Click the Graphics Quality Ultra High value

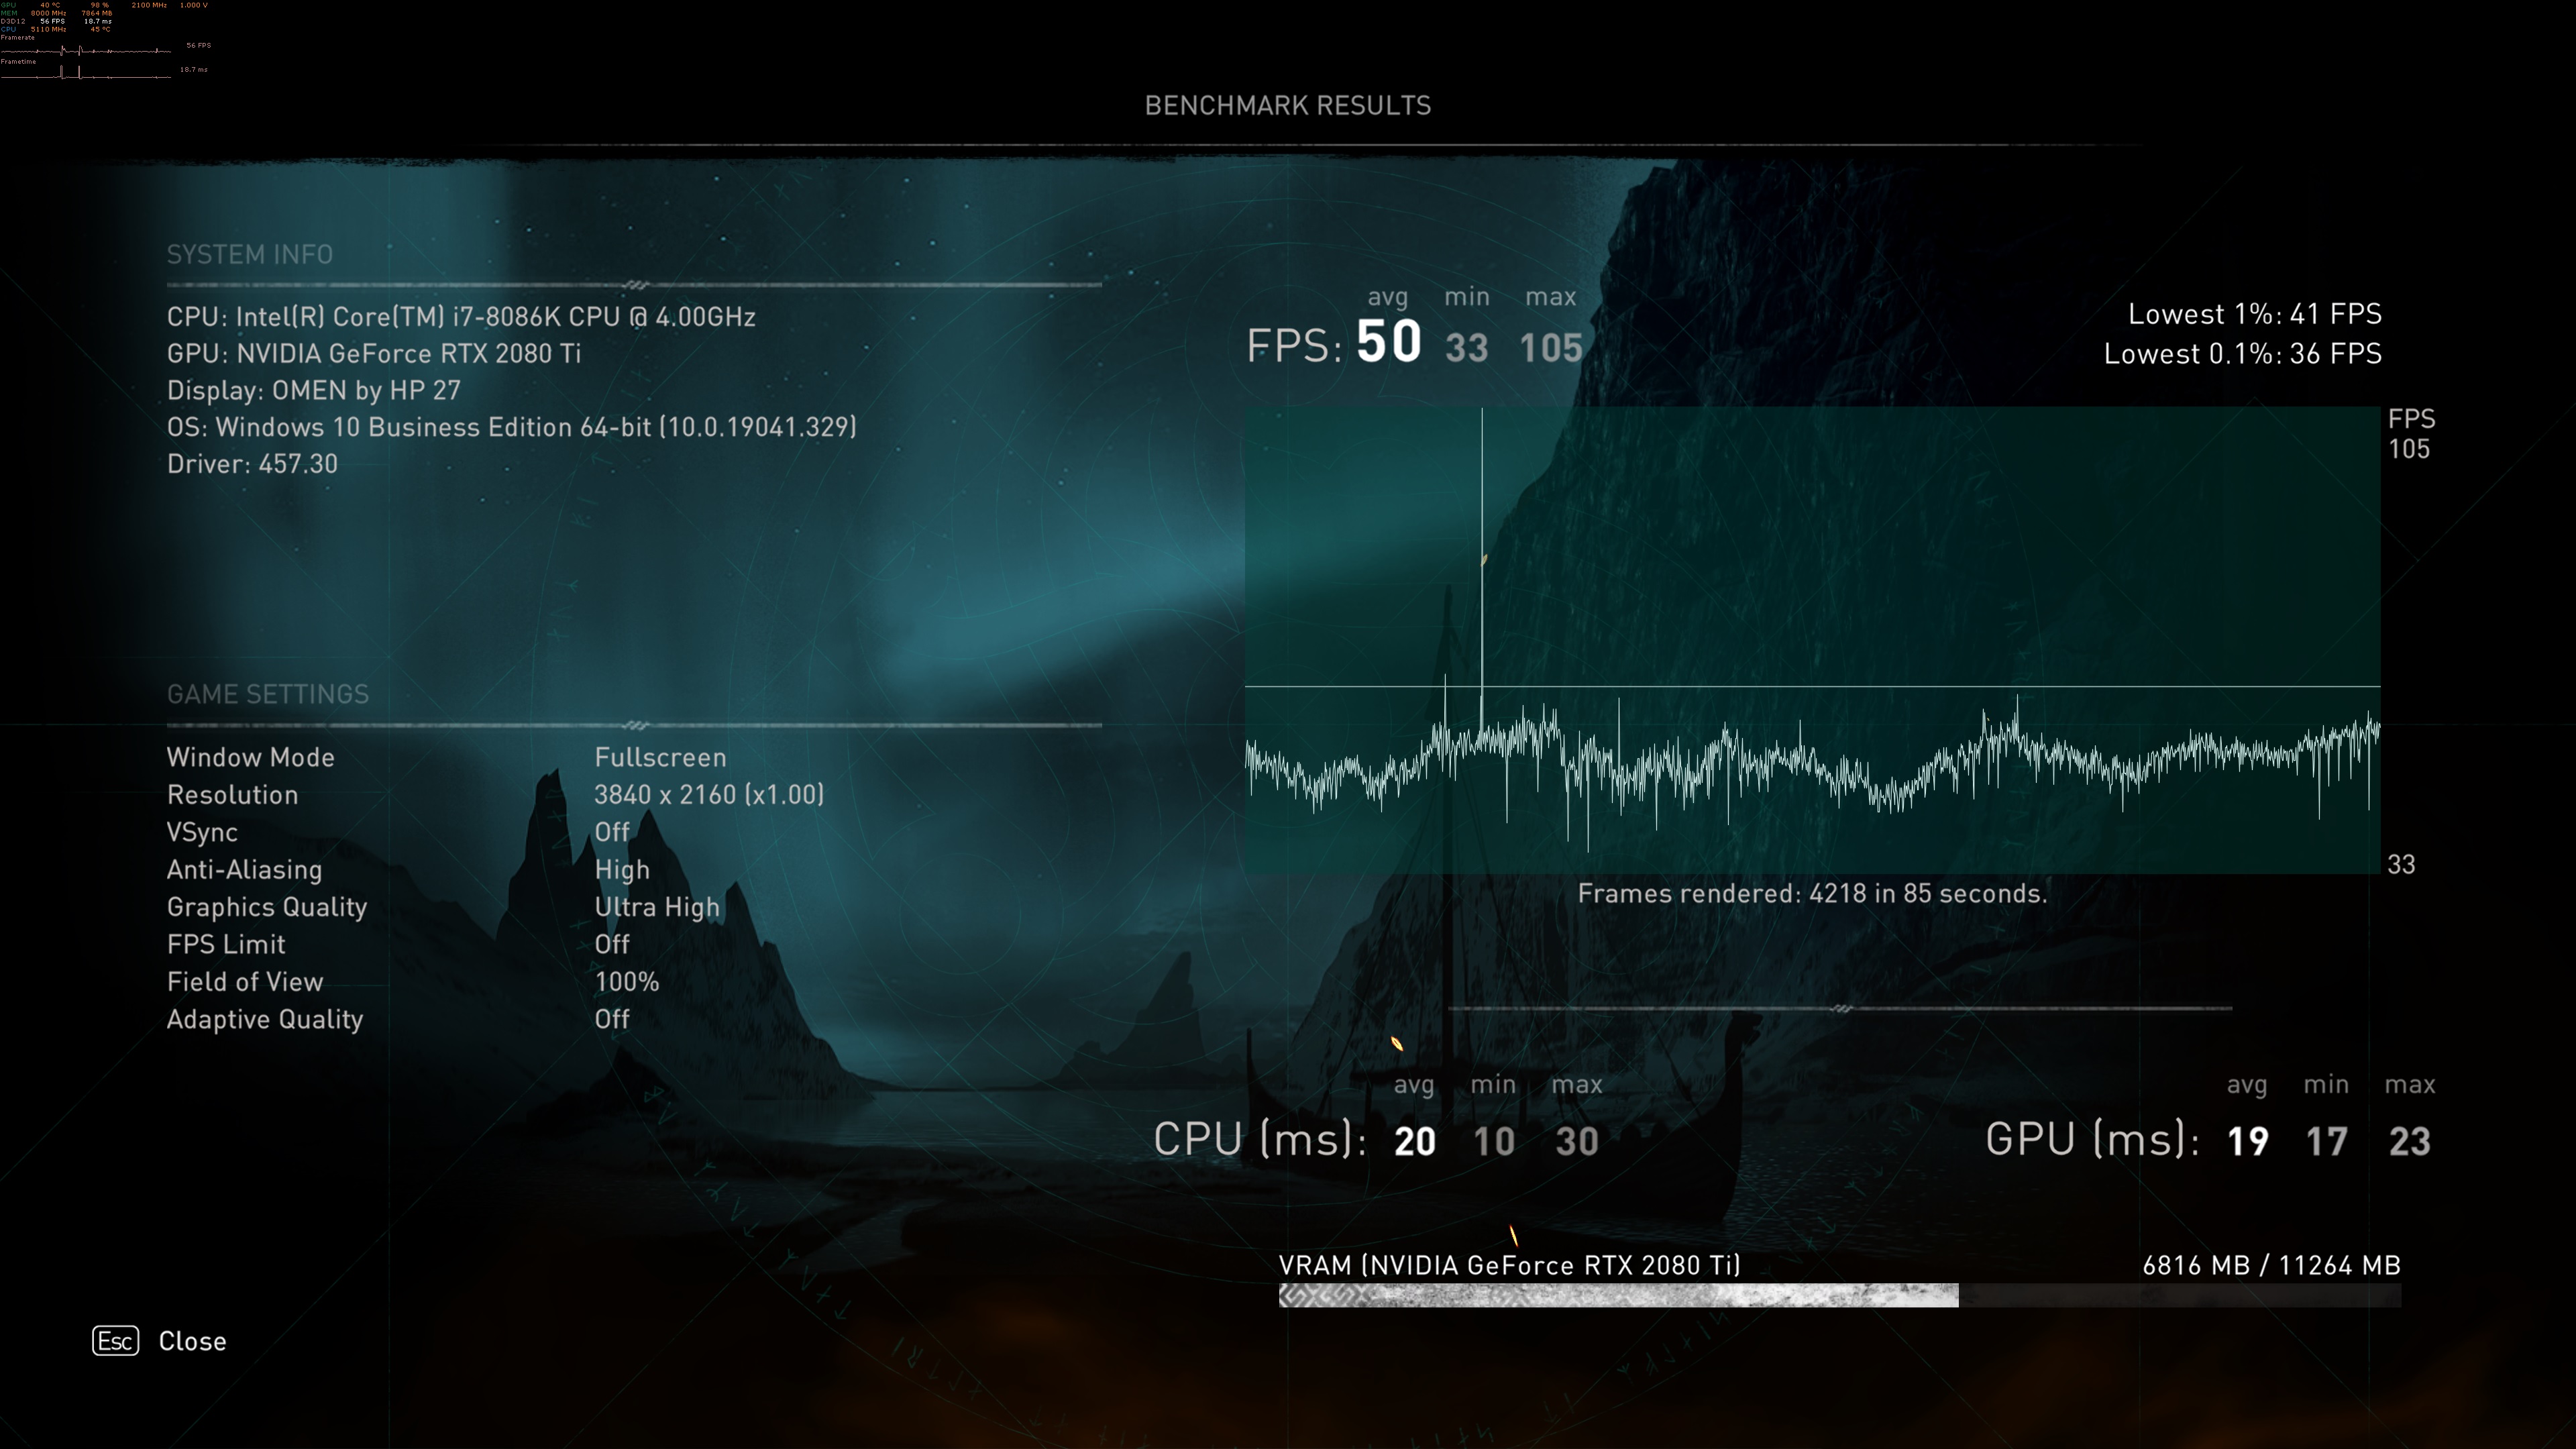point(656,907)
